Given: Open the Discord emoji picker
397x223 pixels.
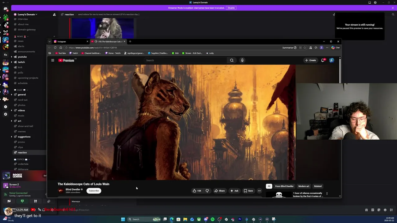Looking at the screenshot, I should pyautogui.click(x=385, y=210).
